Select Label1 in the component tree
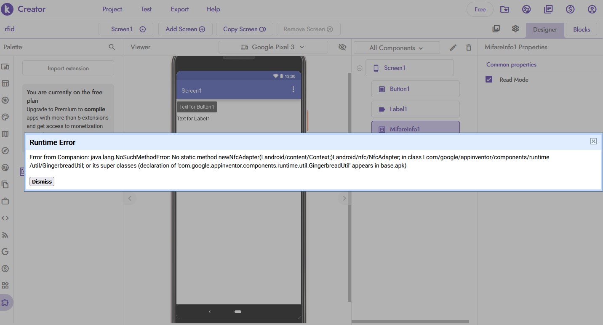The image size is (603, 325). (415, 109)
